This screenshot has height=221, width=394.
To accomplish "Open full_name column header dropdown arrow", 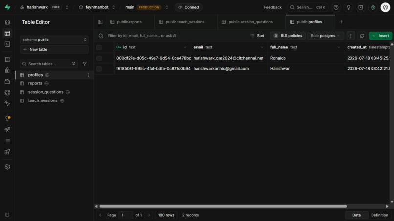I will click(339, 47).
